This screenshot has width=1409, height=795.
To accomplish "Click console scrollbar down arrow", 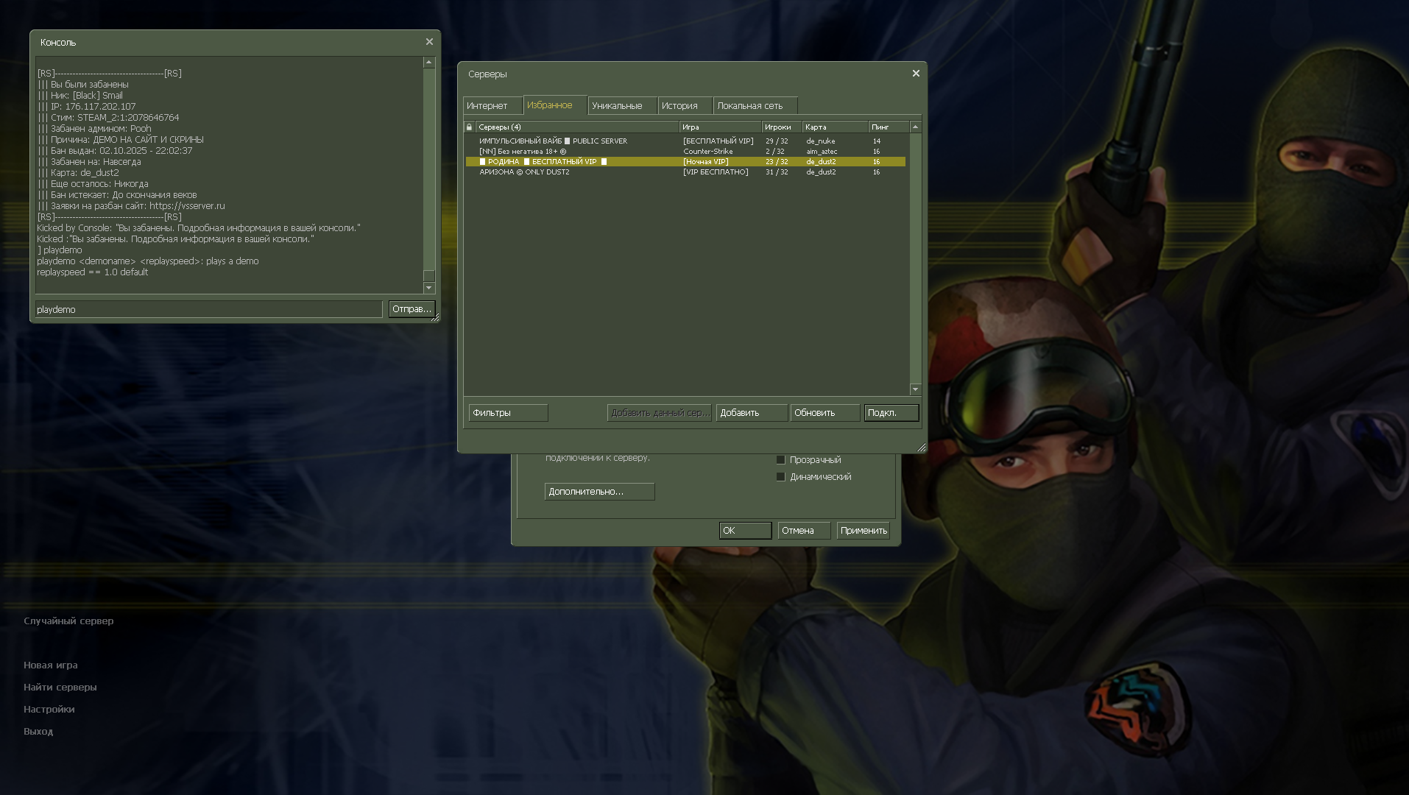I will click(x=428, y=288).
